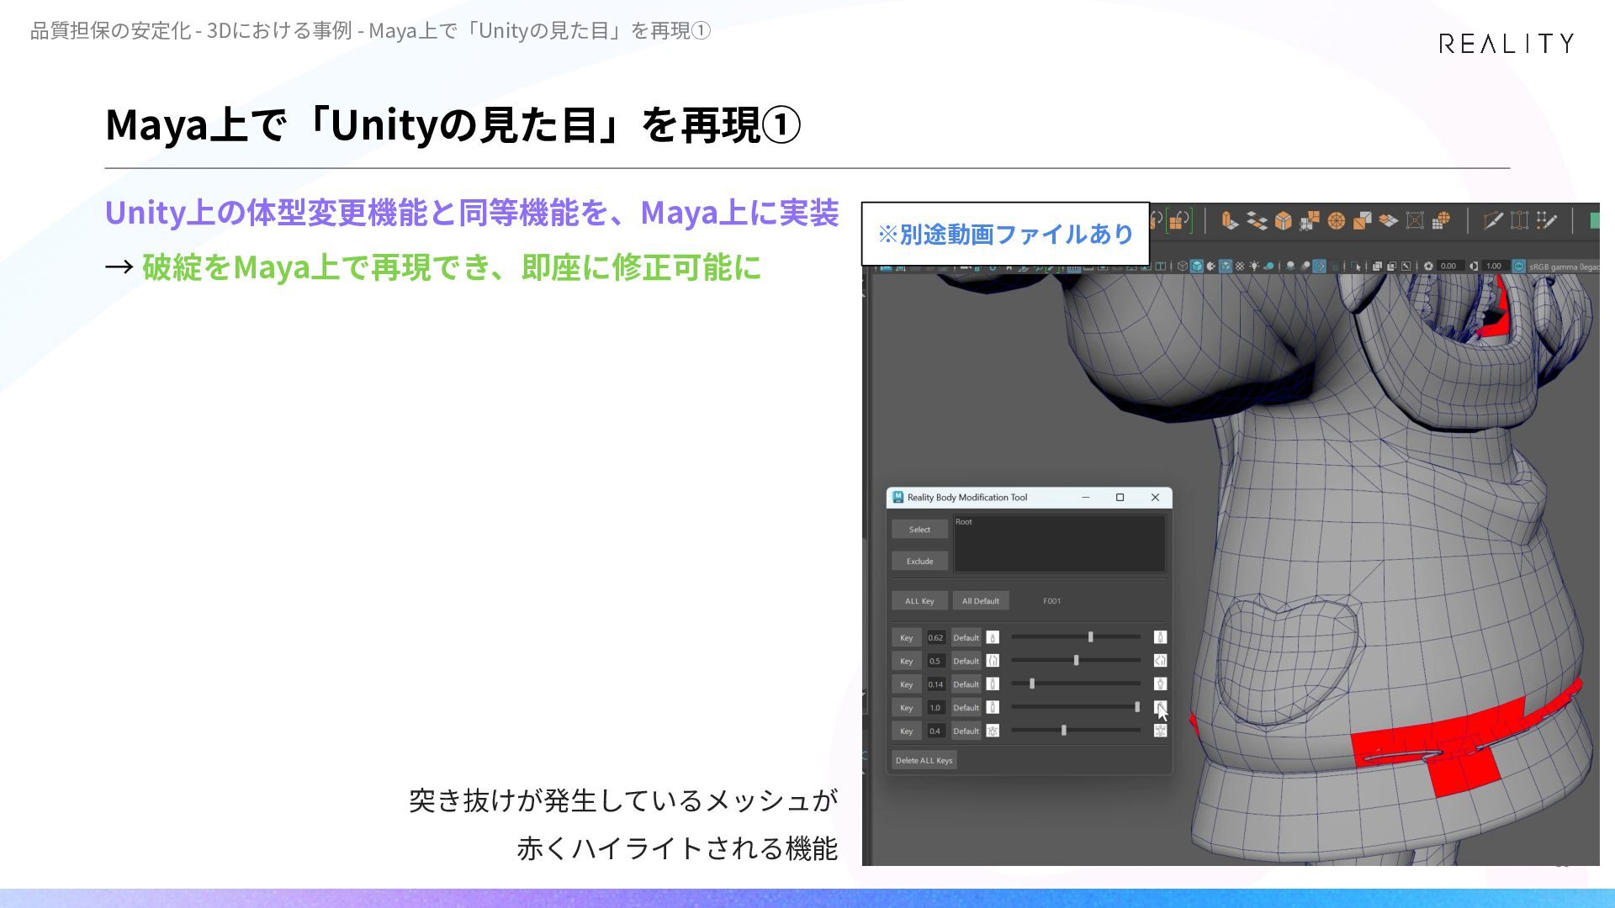Toggle Smooth Shade All in the viewport toolbar
This screenshot has width=1615, height=908.
[1196, 266]
